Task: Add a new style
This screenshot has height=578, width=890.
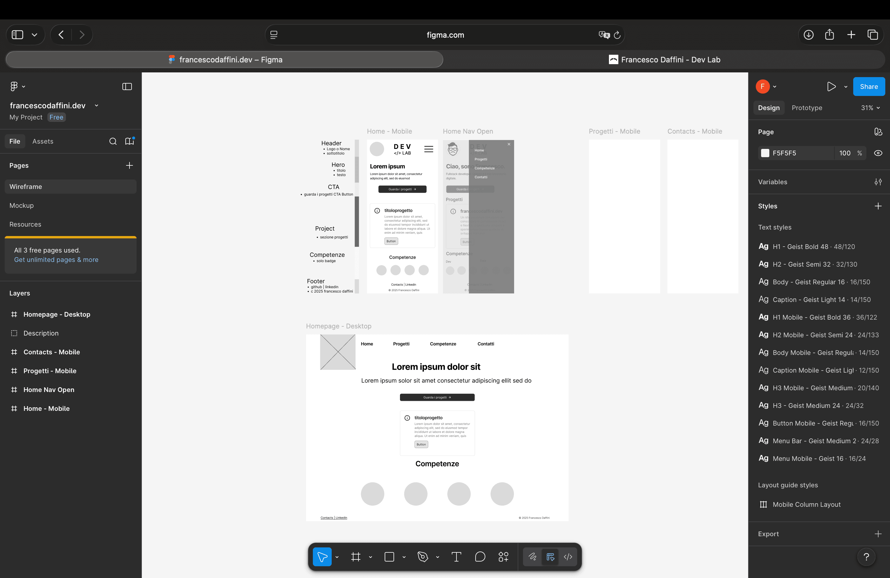Action: tap(878, 206)
